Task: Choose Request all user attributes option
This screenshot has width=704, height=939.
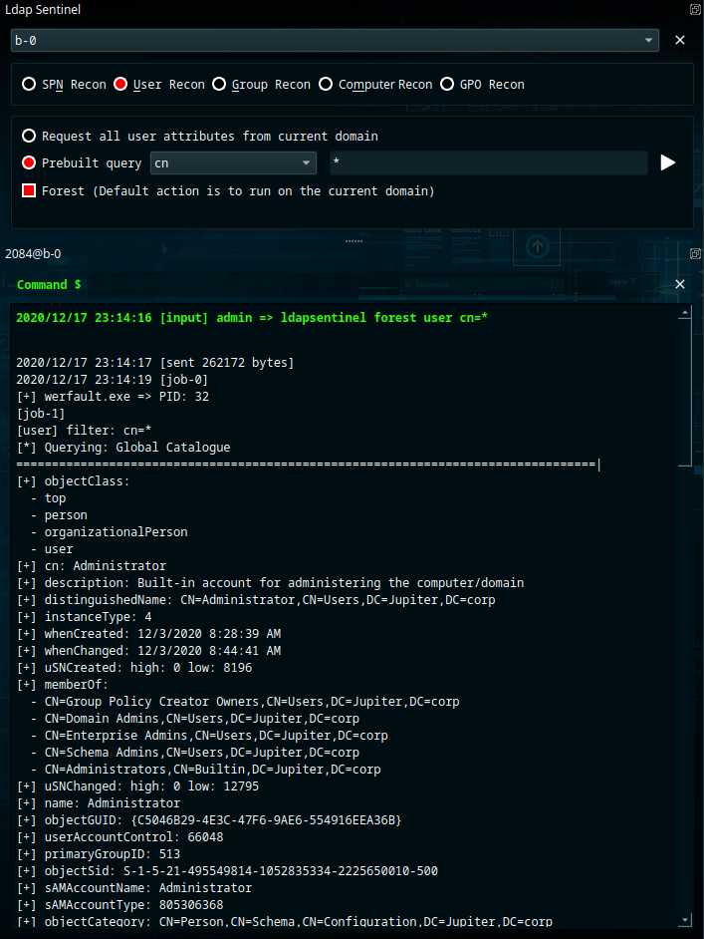Action: pos(29,136)
